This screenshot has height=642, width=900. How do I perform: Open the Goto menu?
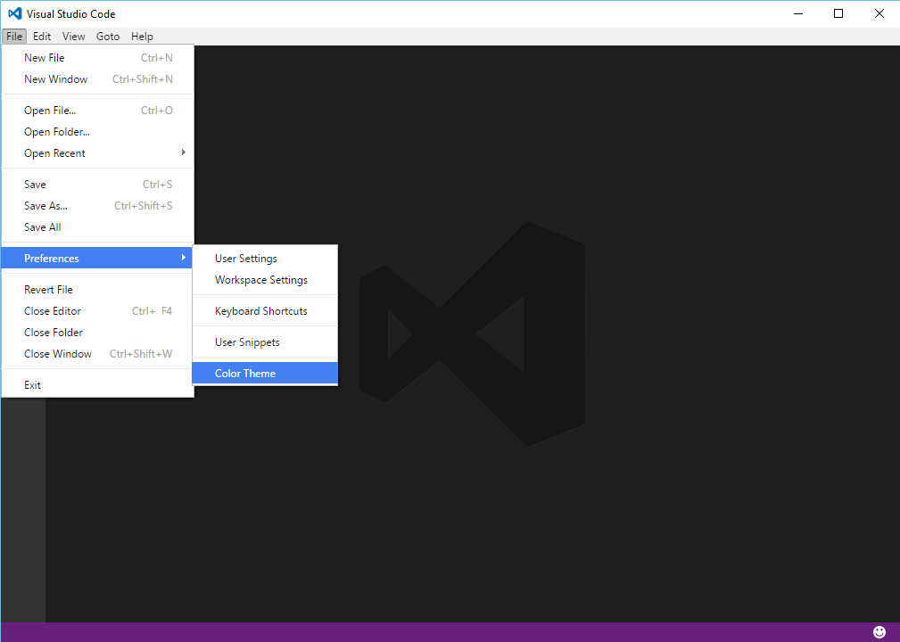108,37
